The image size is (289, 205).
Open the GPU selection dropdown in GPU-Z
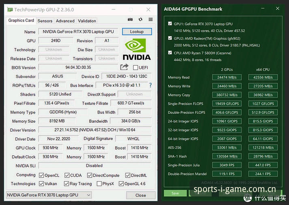click(x=49, y=195)
